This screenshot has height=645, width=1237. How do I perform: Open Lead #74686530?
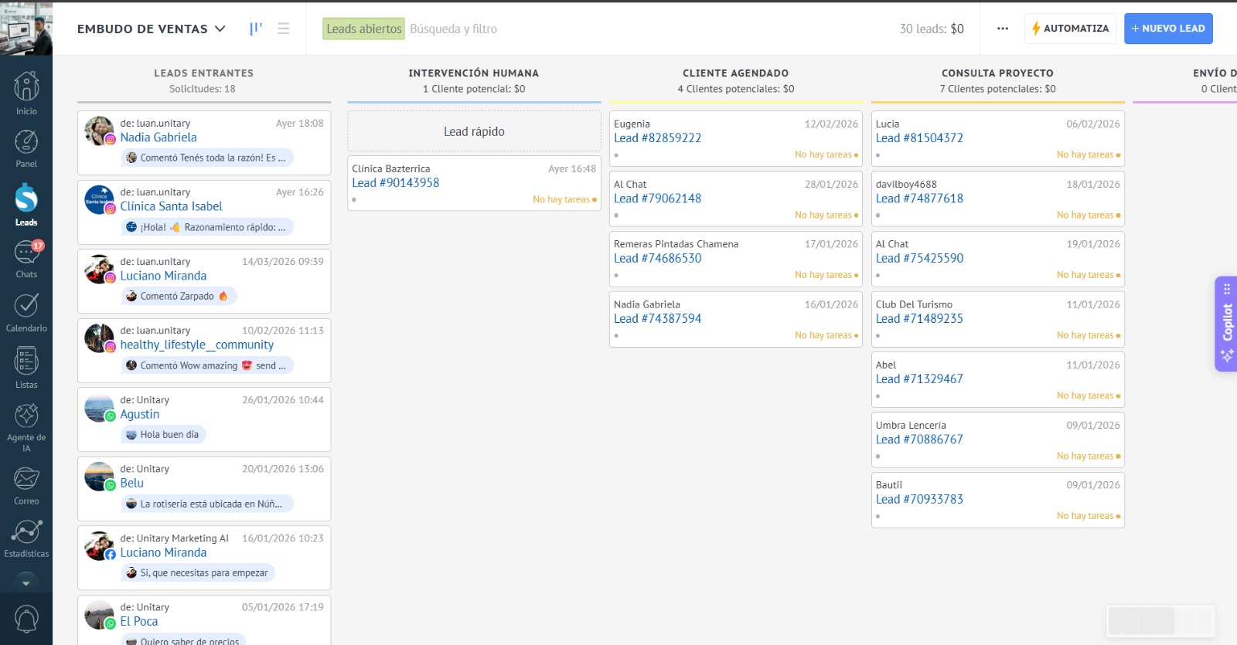coord(657,259)
